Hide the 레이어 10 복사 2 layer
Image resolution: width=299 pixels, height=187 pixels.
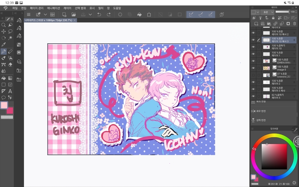pos(253,33)
